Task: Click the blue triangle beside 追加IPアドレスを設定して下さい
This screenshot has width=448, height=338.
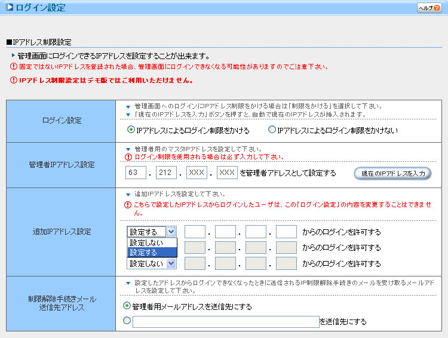Action: [128, 195]
